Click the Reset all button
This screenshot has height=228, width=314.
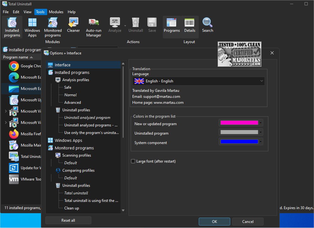pyautogui.click(x=68, y=220)
